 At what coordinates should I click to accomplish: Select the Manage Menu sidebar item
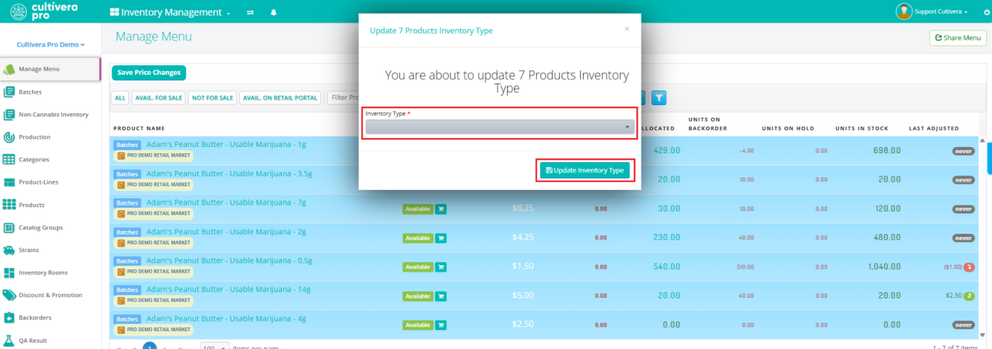[x=51, y=69]
